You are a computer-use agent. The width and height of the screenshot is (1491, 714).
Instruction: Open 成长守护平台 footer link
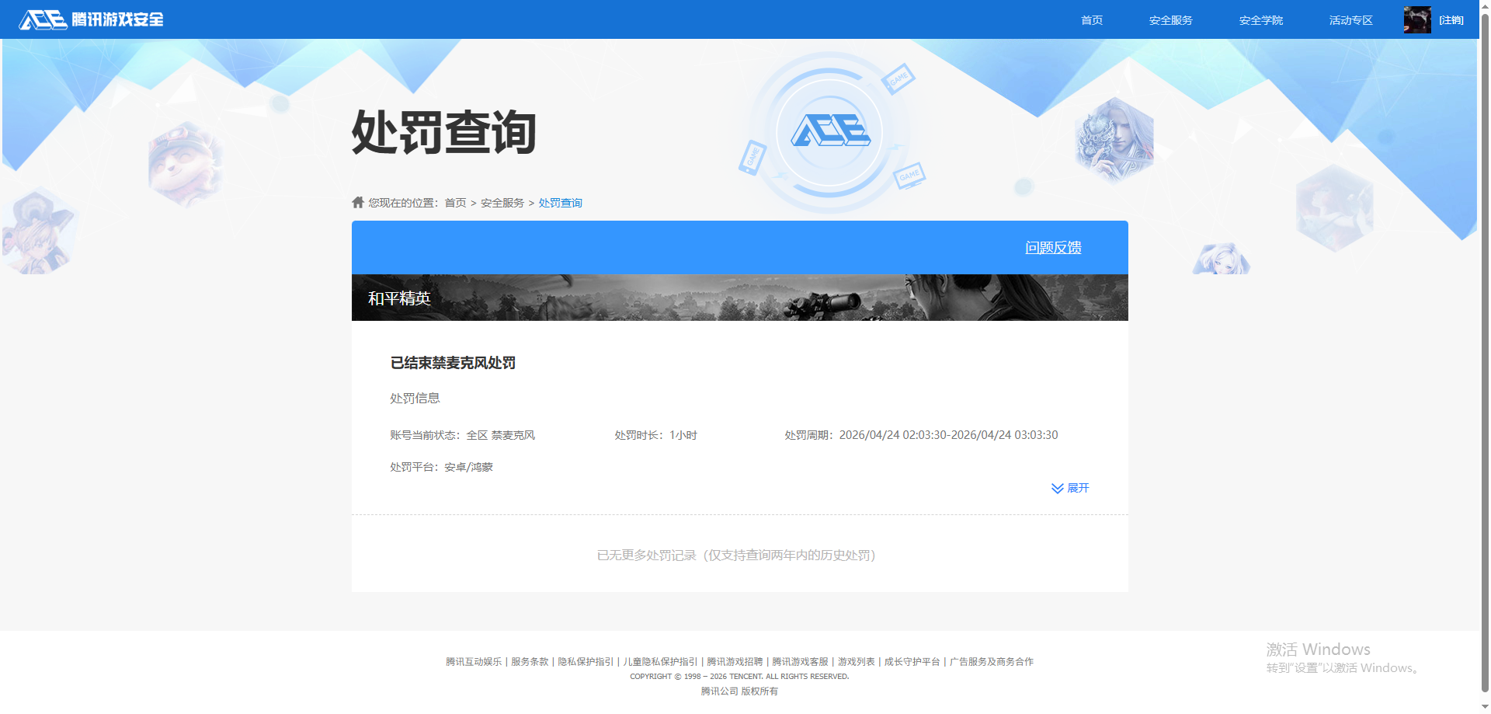point(912,662)
